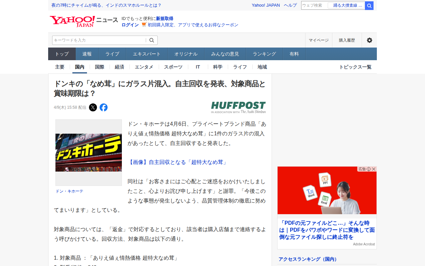The image size is (425, 266).
Task: Select the スポーツ category
Action: point(173,67)
